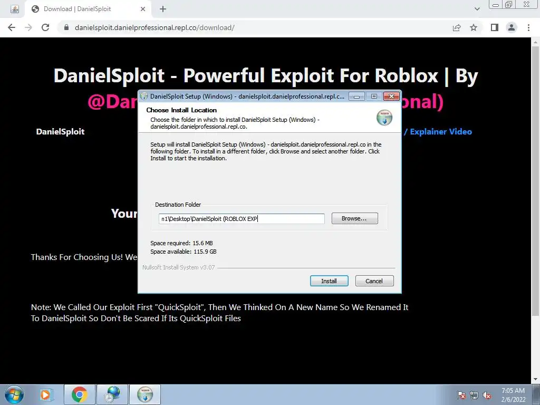Maximize the DanielSploit Setup dialog
The height and width of the screenshot is (405, 540).
(x=374, y=97)
